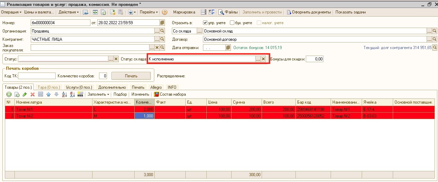438x182 pixels.
Task: Switch to the Услуги (0 поз.) tab
Action: click(79, 87)
